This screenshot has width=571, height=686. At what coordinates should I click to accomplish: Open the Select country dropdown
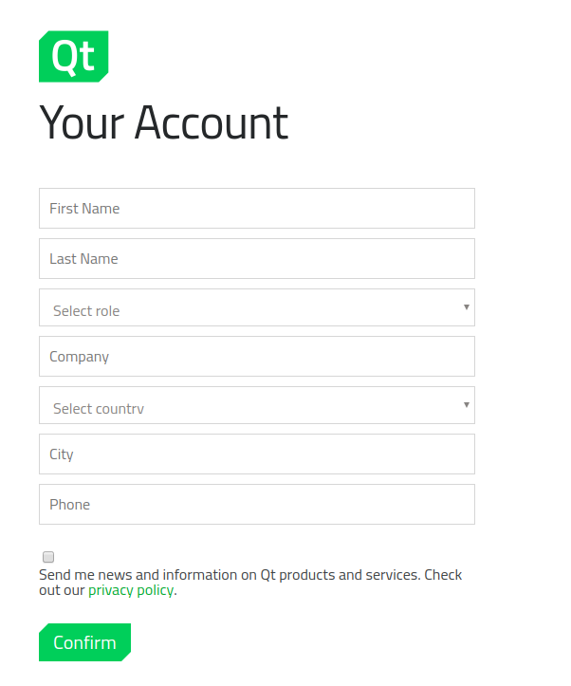pyautogui.click(x=257, y=405)
